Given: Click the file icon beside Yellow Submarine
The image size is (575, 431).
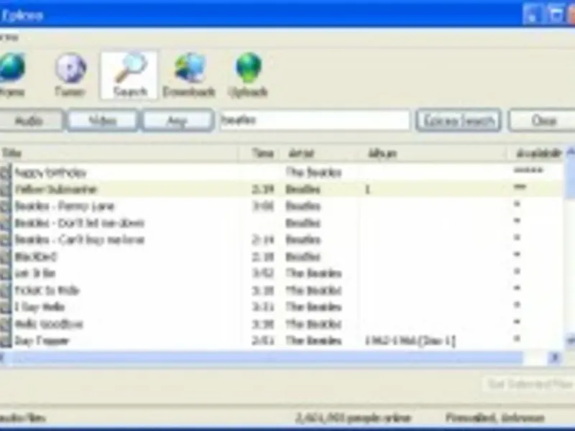Looking at the screenshot, I should [x=6, y=190].
